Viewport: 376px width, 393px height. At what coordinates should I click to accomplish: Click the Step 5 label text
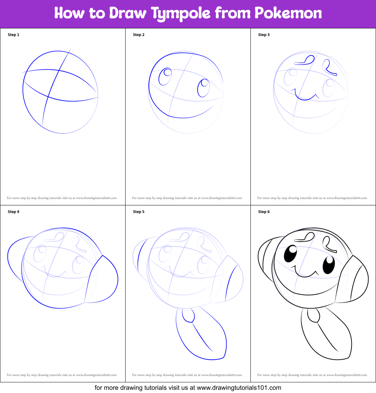point(139,212)
